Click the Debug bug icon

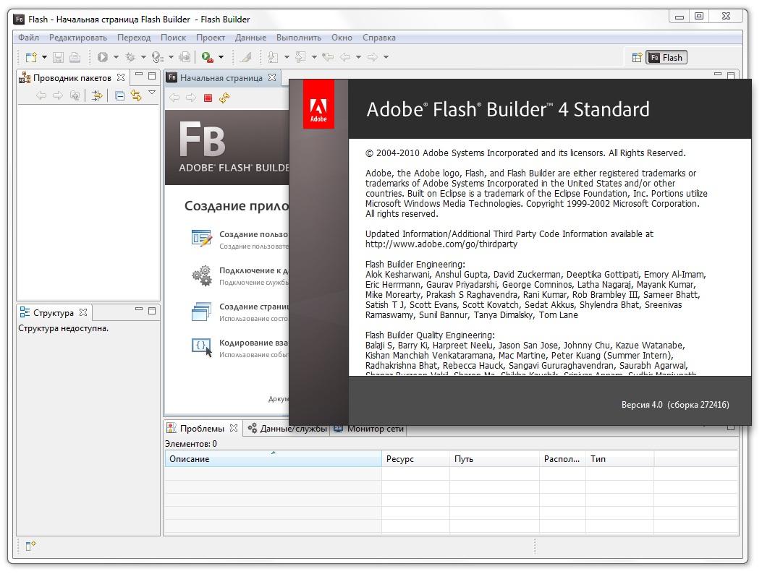click(130, 57)
